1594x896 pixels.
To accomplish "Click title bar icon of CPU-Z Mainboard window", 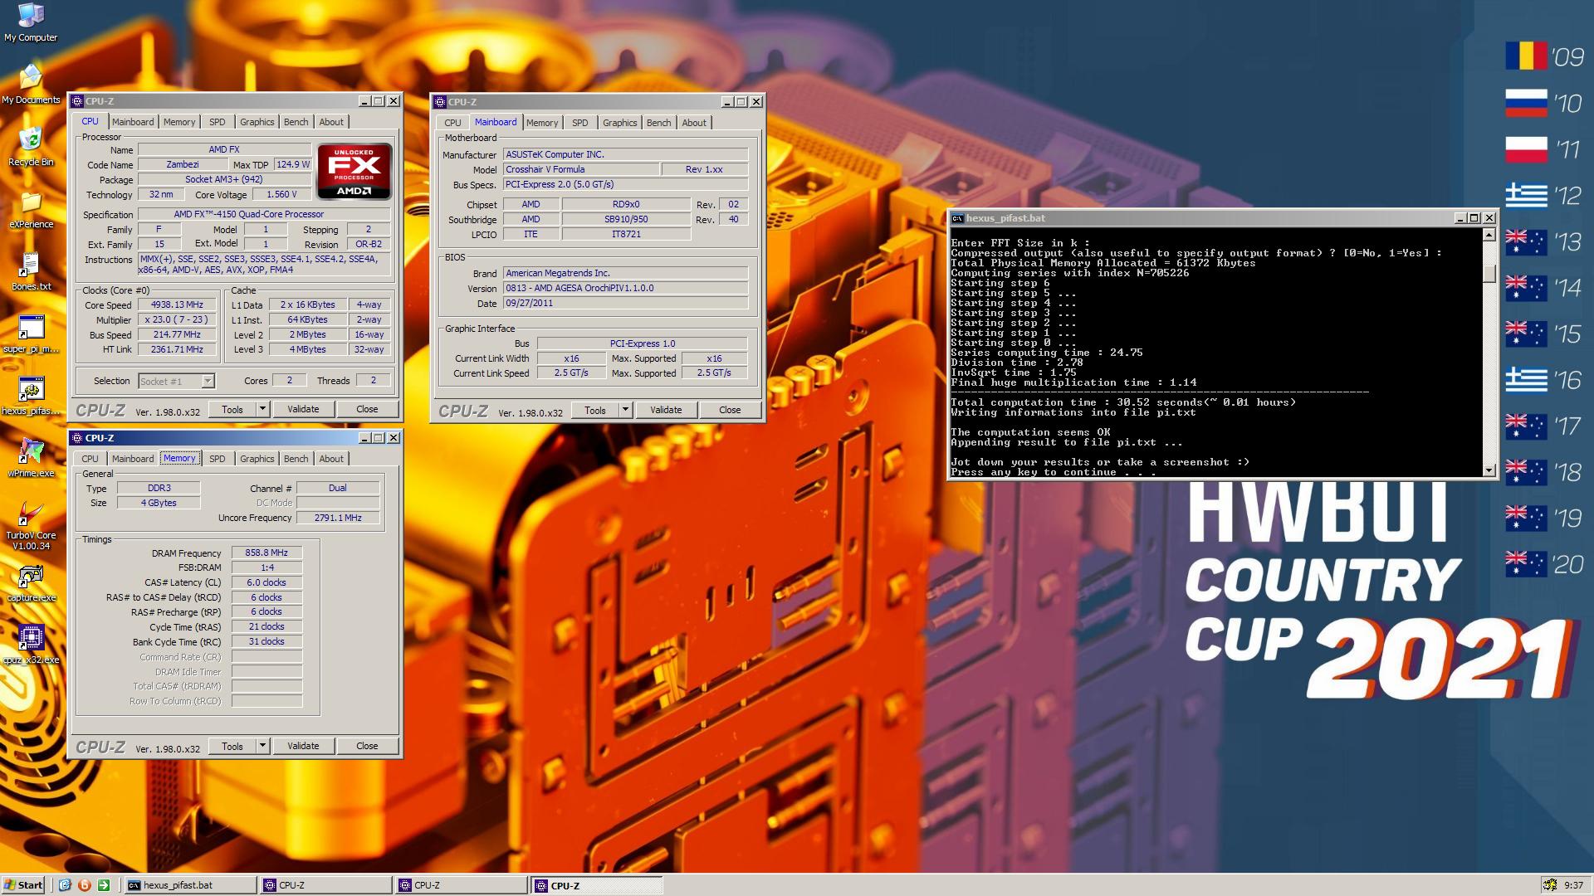I will point(440,102).
